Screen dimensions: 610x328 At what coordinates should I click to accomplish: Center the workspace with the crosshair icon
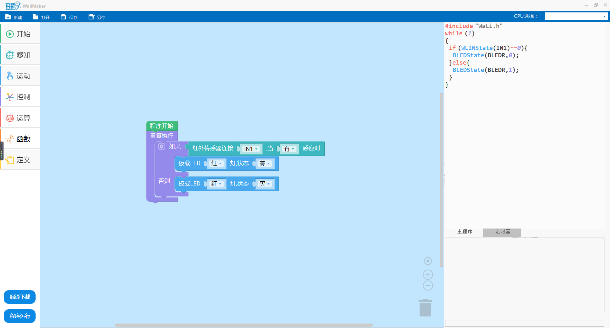coord(428,261)
